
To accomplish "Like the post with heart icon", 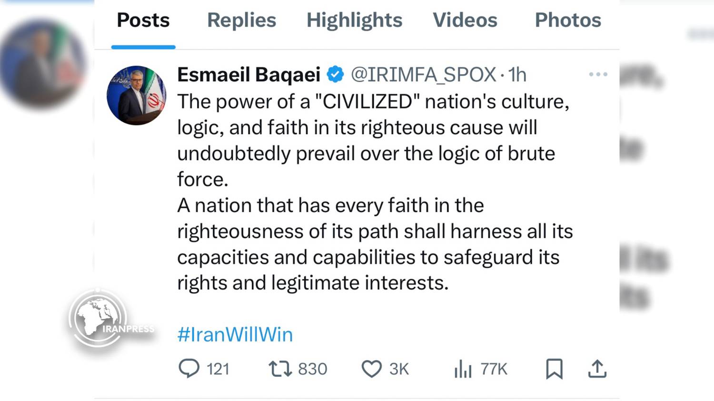I will pyautogui.click(x=372, y=369).
